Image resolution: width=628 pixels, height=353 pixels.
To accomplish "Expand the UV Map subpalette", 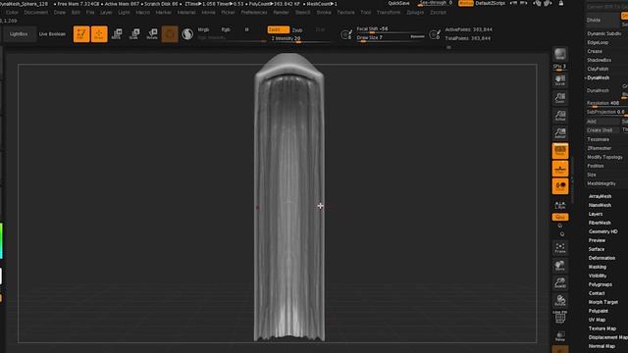I will (597, 320).
